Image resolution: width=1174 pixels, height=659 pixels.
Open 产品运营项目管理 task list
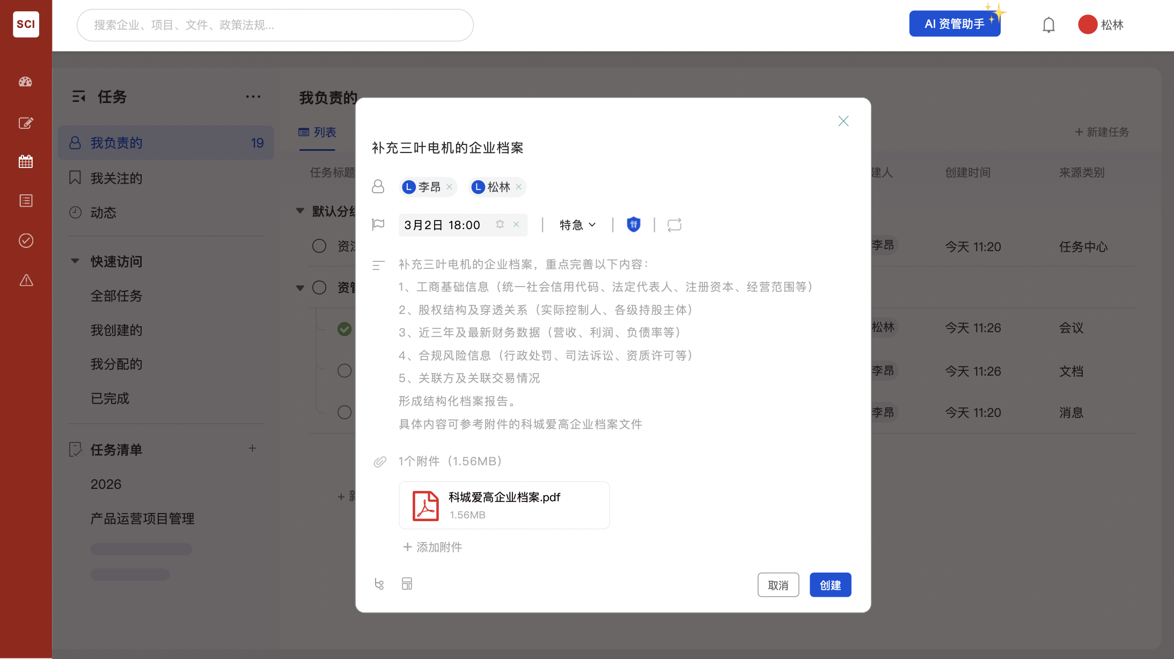click(142, 518)
